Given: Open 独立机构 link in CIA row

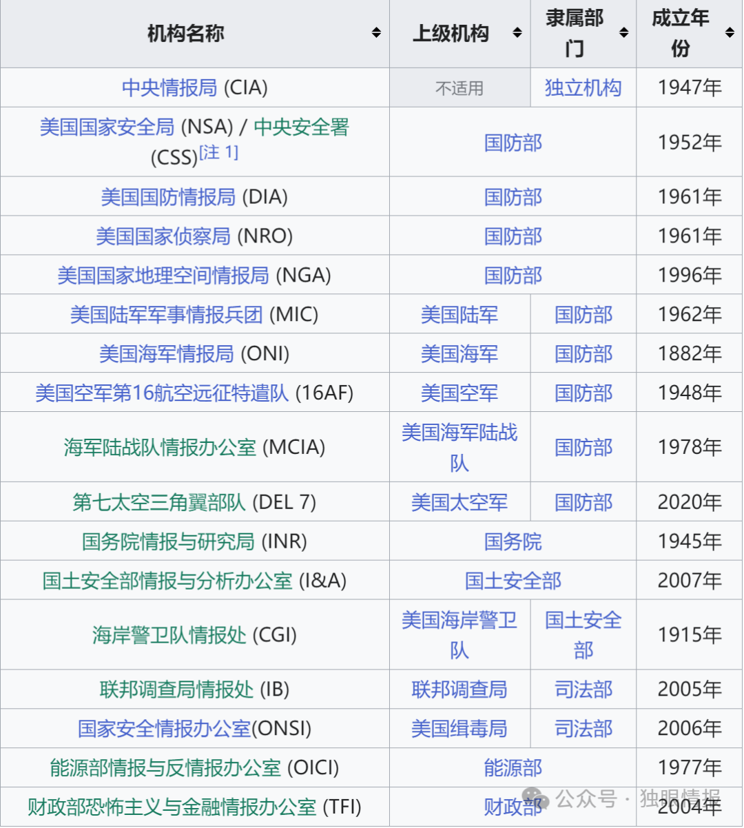Looking at the screenshot, I should coord(583,87).
